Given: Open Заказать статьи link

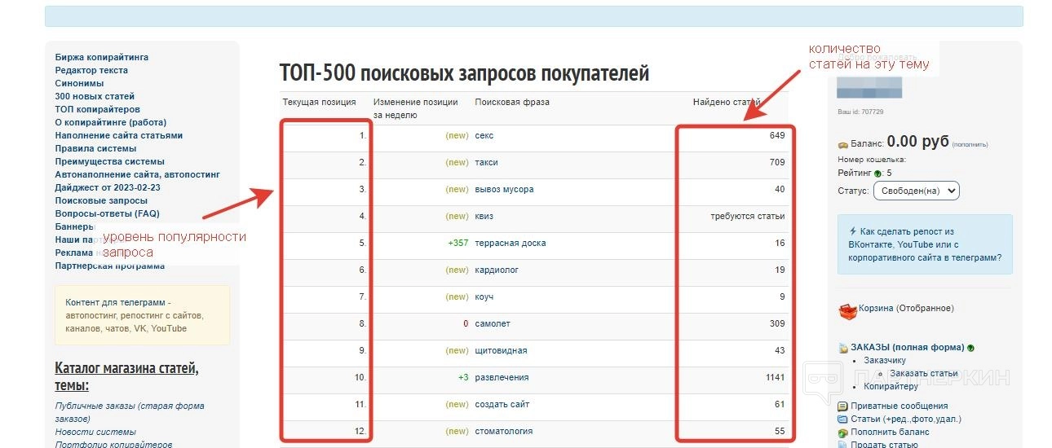Looking at the screenshot, I should pyautogui.click(x=924, y=374).
